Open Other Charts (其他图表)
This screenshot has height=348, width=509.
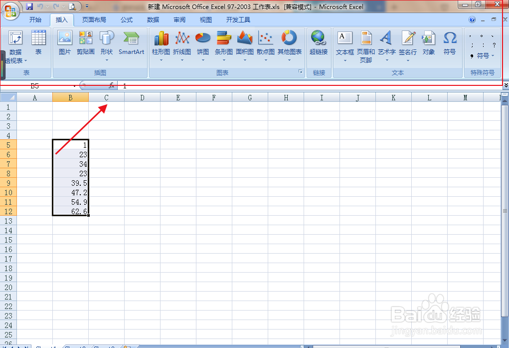290,45
